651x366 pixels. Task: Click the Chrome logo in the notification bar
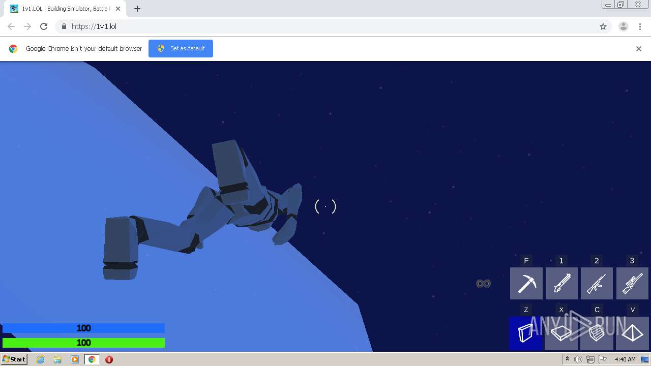tap(13, 49)
